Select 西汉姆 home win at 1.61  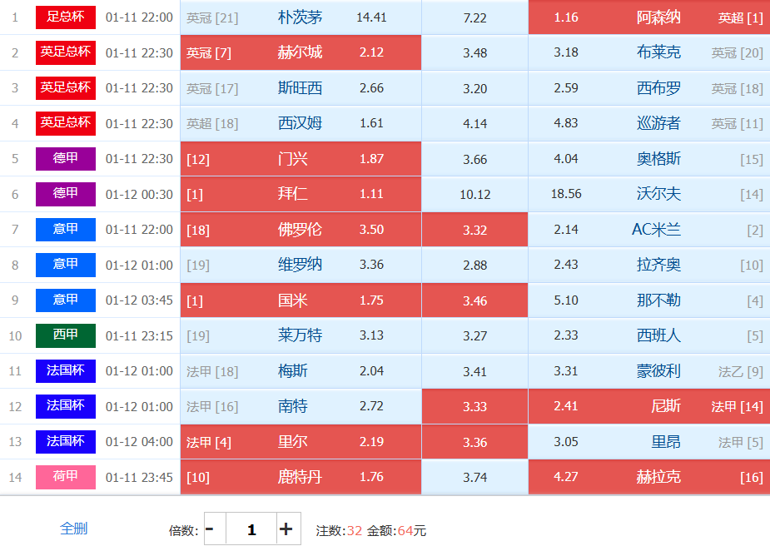[301, 123]
